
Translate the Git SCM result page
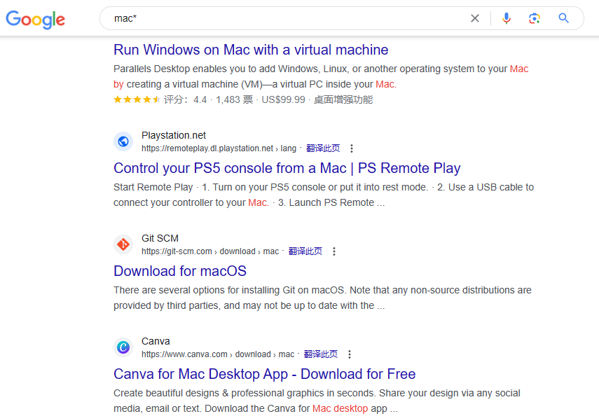(305, 251)
